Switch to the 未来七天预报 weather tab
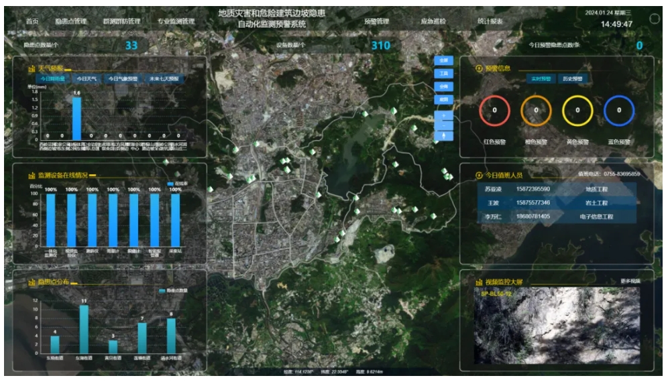Image resolution: width=670 pixels, height=382 pixels. (x=164, y=78)
